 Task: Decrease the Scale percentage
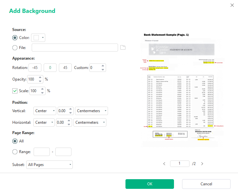click(x=42, y=93)
